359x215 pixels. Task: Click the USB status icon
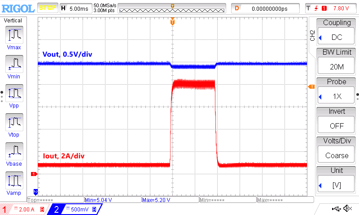tap(336, 208)
